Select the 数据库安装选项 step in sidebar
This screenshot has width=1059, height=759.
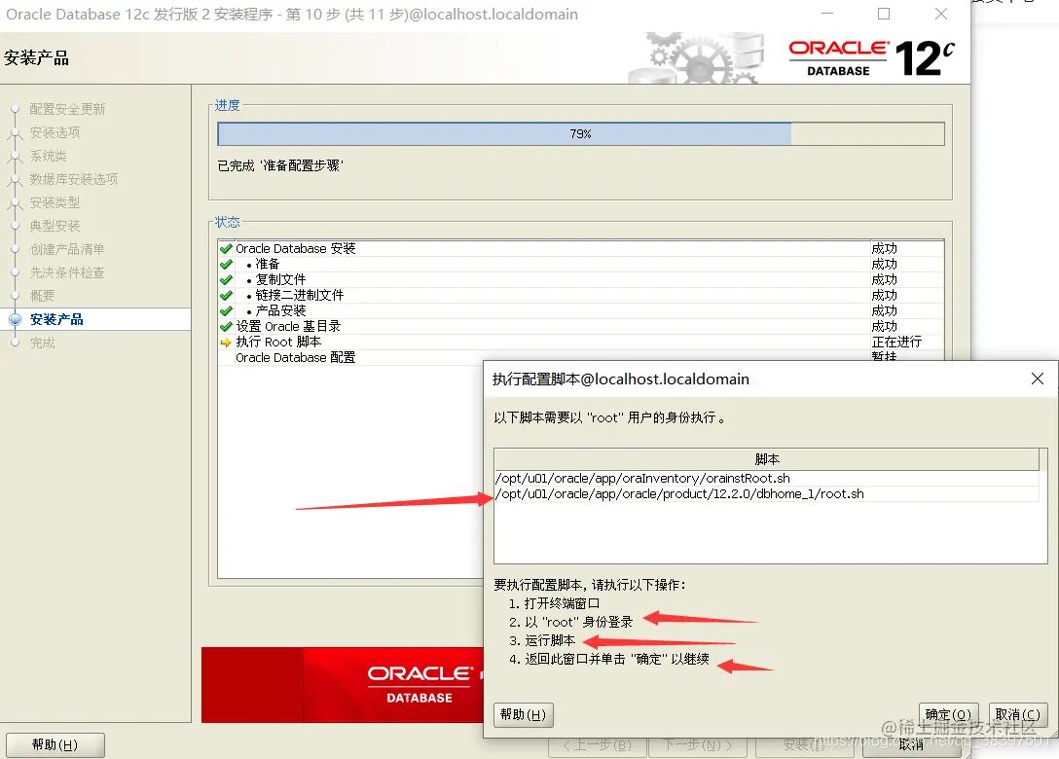pyautogui.click(x=74, y=179)
